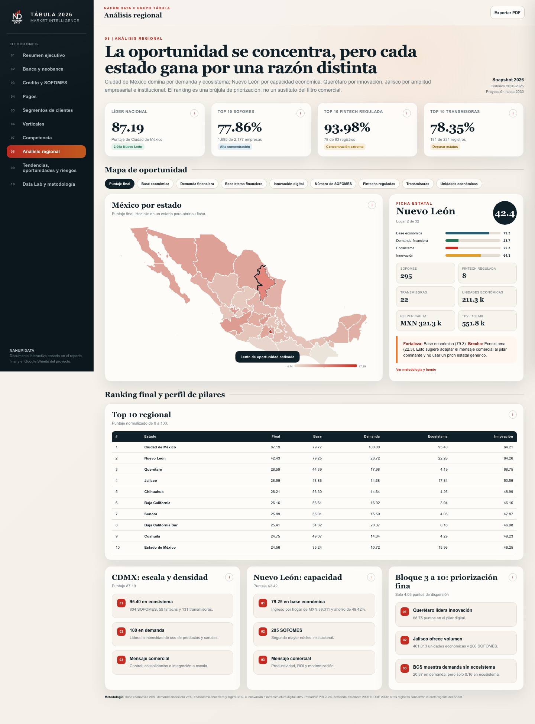535x724 pixels.
Task: Click Lente de oportunidad activada pill
Action: [x=267, y=357]
